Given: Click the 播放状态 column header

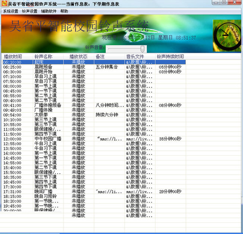Looking at the screenshot, I should pyautogui.click(x=79, y=57).
